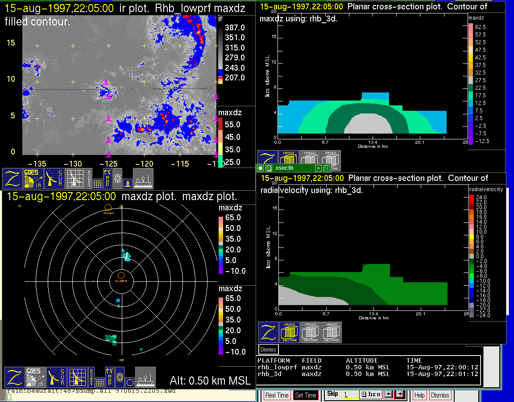Image resolution: width=514 pixels, height=402 pixels.
Task: Toggle Set Time mode
Action: [x=306, y=395]
